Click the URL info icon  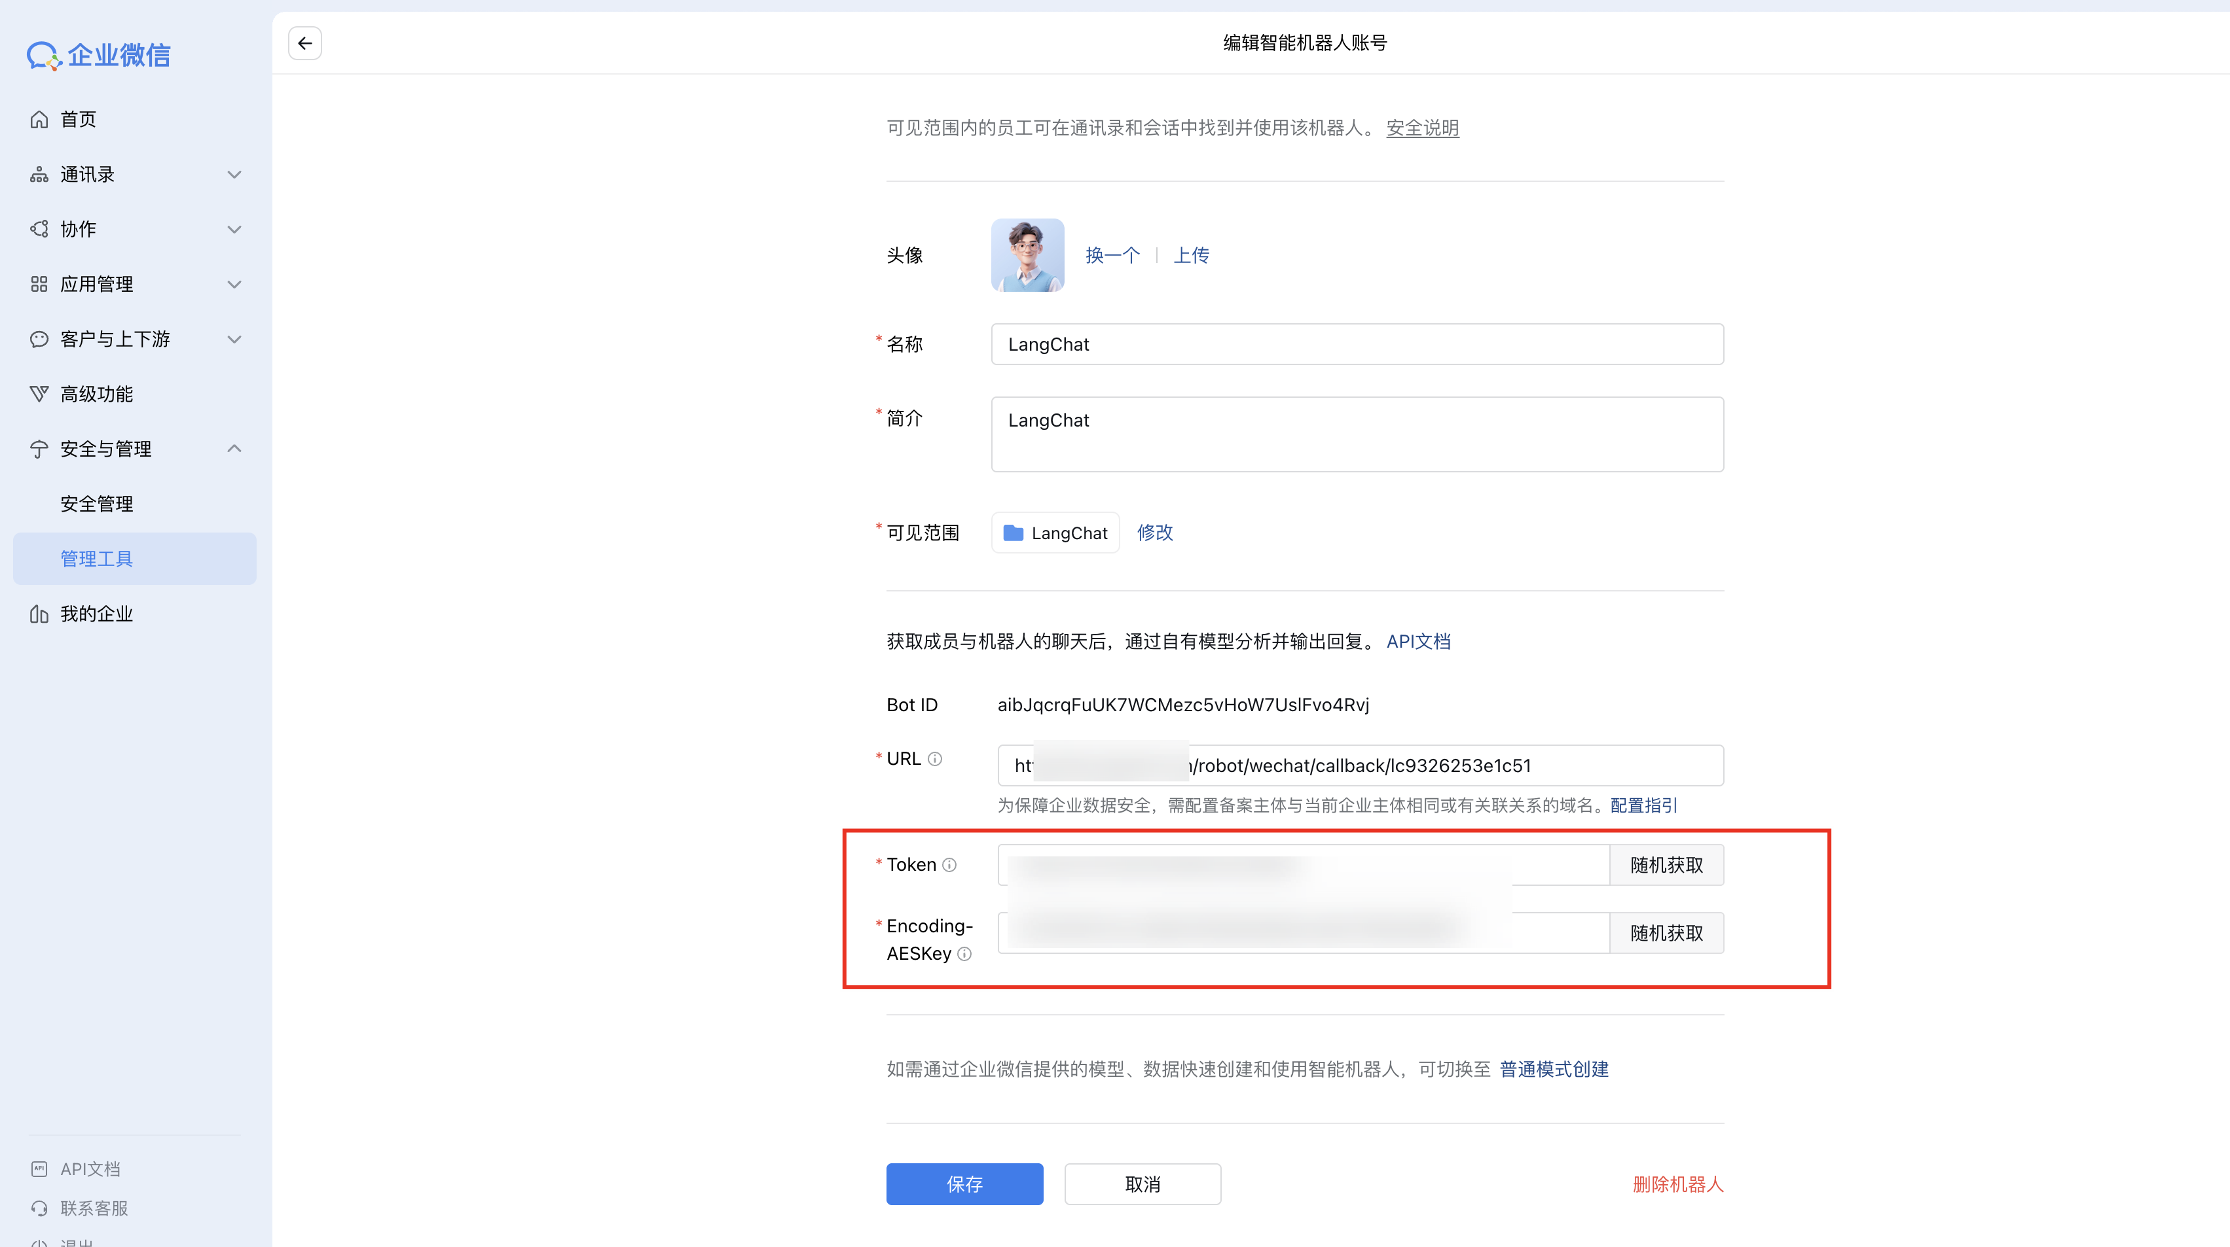tap(935, 758)
